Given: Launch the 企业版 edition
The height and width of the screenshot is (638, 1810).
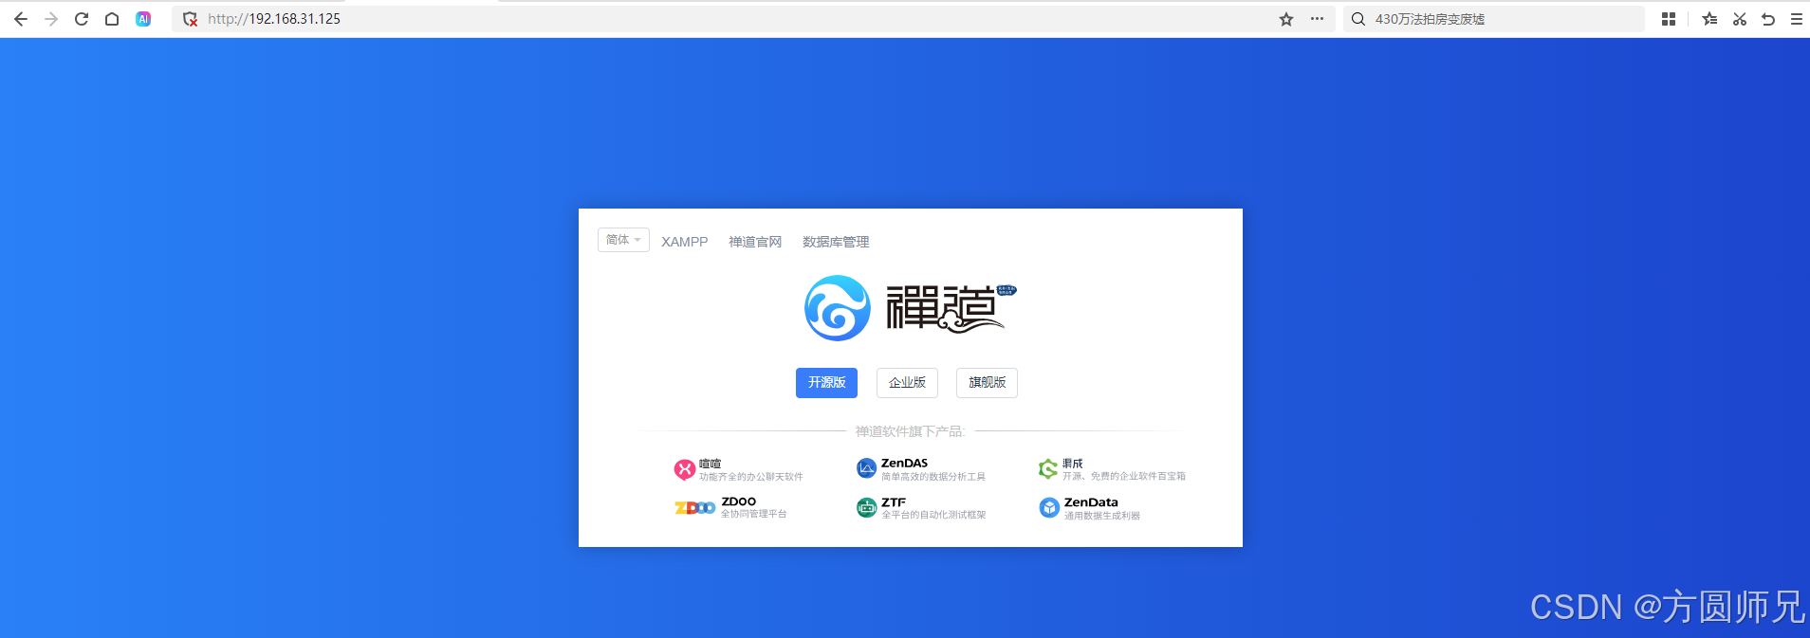Looking at the screenshot, I should tap(907, 383).
